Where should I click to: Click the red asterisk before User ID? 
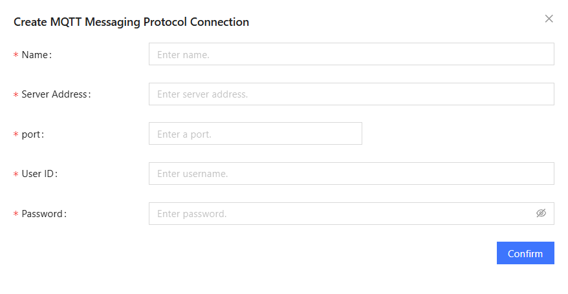click(x=16, y=175)
